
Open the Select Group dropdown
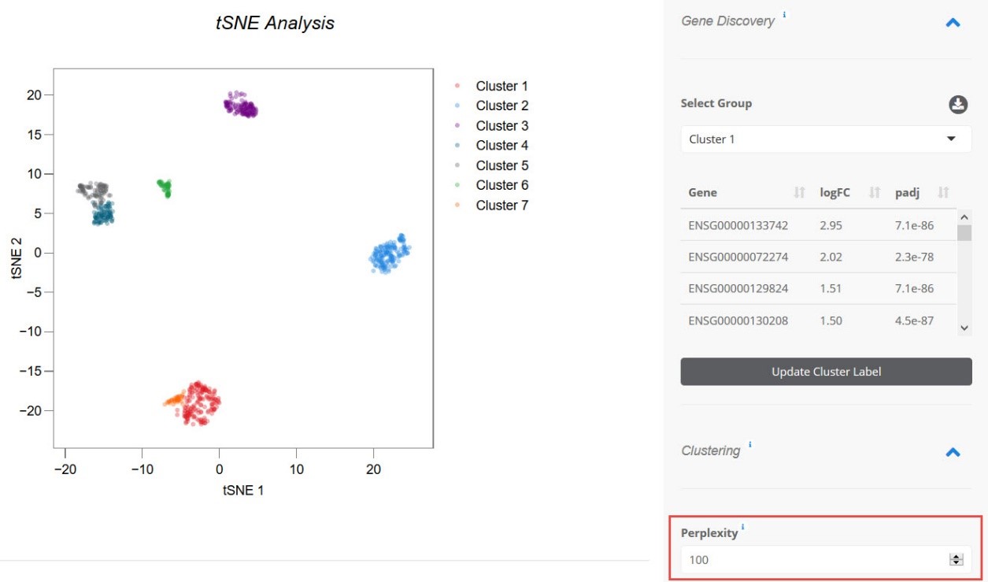pos(826,139)
